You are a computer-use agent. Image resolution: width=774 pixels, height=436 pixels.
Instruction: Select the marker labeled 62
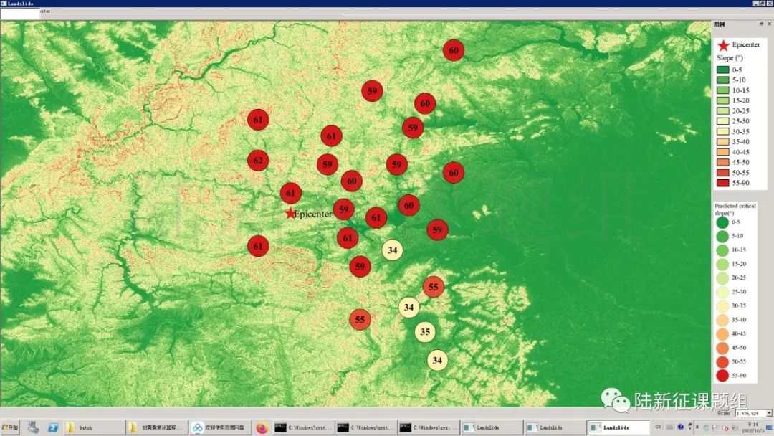pos(258,161)
